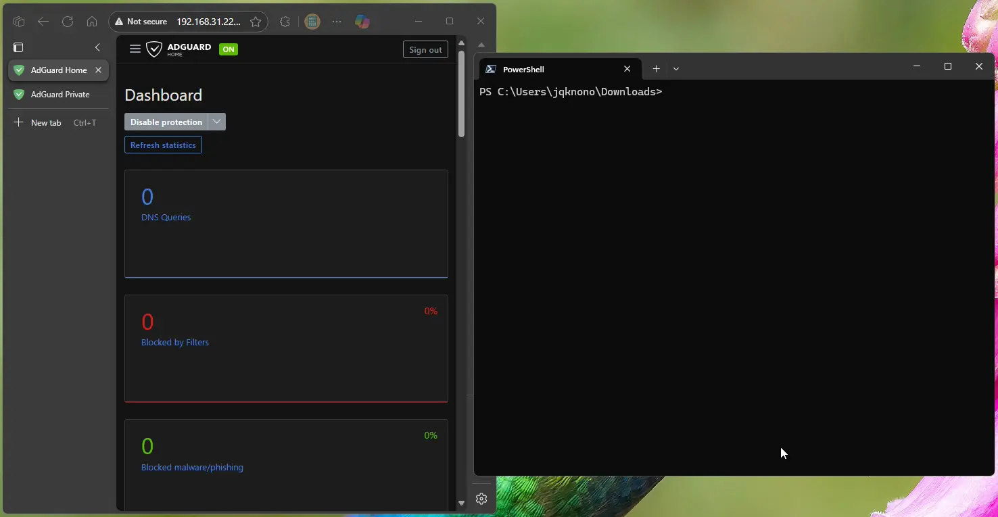Select the PowerShell terminal tab
The width and height of the screenshot is (998, 517).
click(x=541, y=69)
